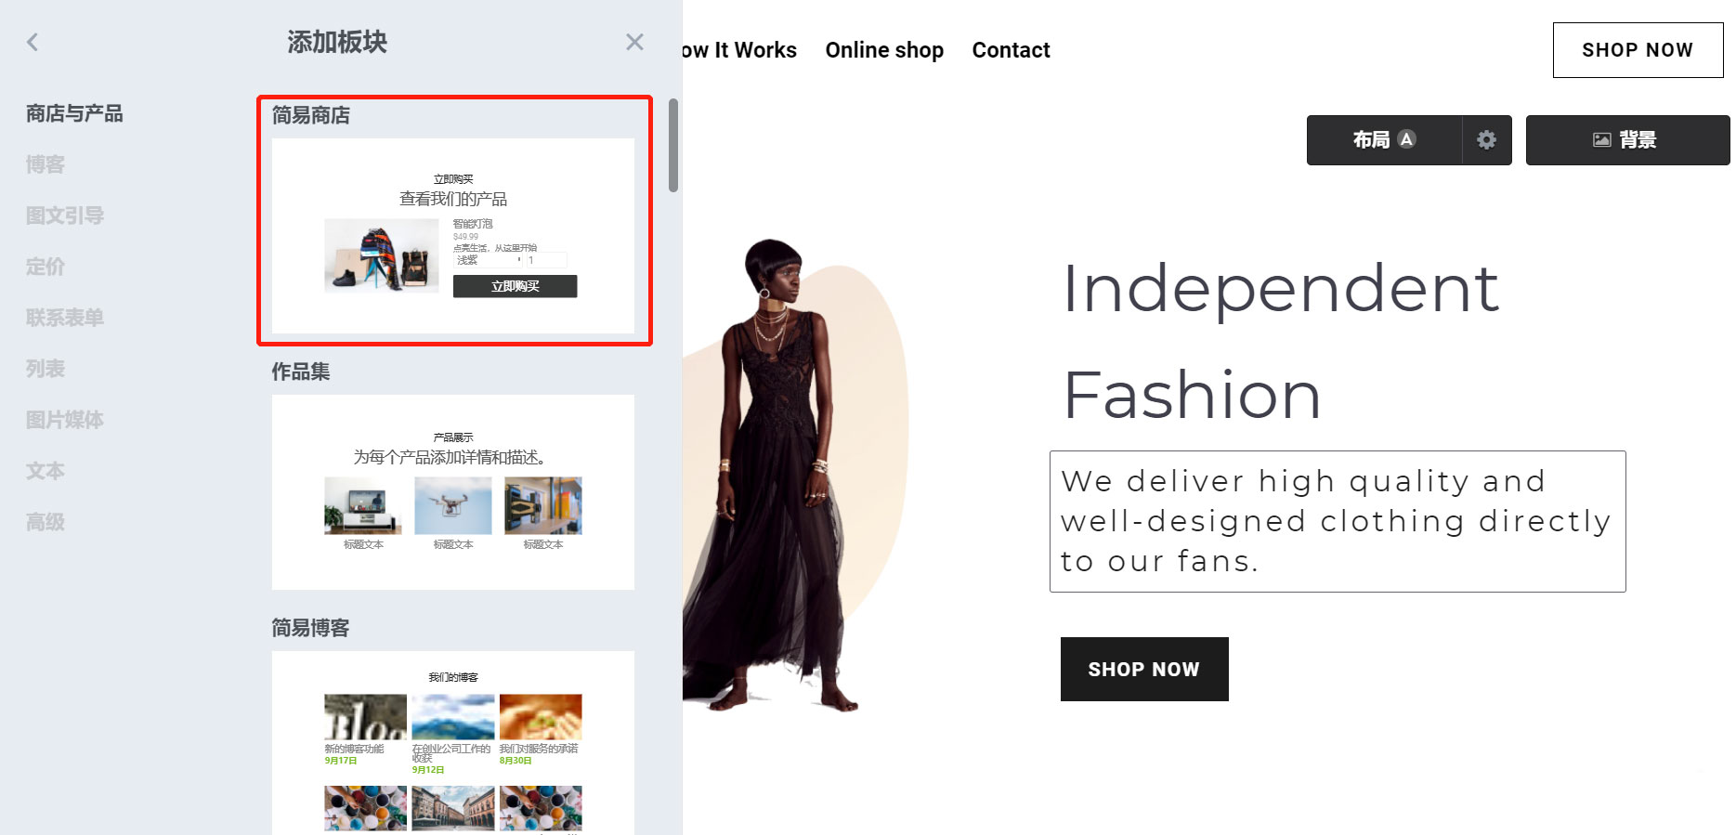Open the 图文引导 category
Viewport: 1736px width, 835px height.
click(x=65, y=215)
